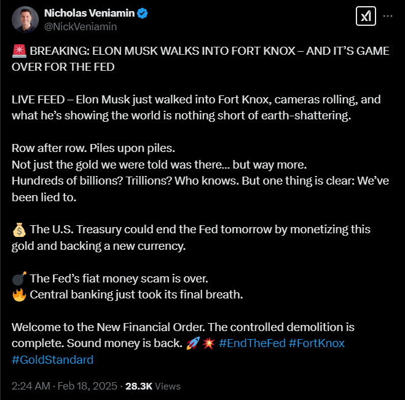Open the #EndTheFed hashtag
The height and width of the screenshot is (400, 405).
click(x=251, y=343)
